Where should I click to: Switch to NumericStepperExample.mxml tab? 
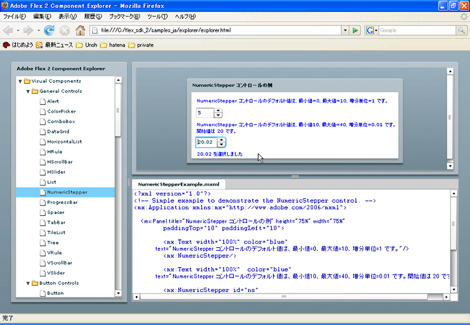coord(178,185)
